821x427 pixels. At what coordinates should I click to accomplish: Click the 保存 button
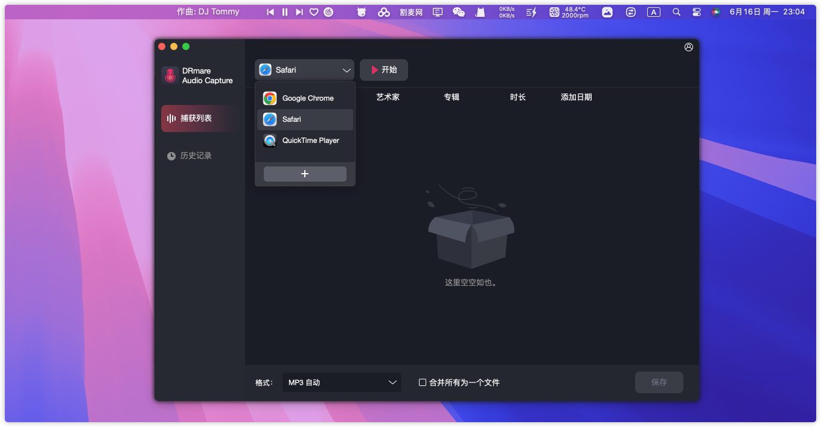(x=659, y=382)
